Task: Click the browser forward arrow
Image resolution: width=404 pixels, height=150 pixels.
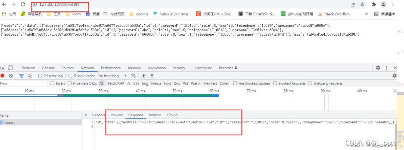Action: pyautogui.click(x=13, y=4)
